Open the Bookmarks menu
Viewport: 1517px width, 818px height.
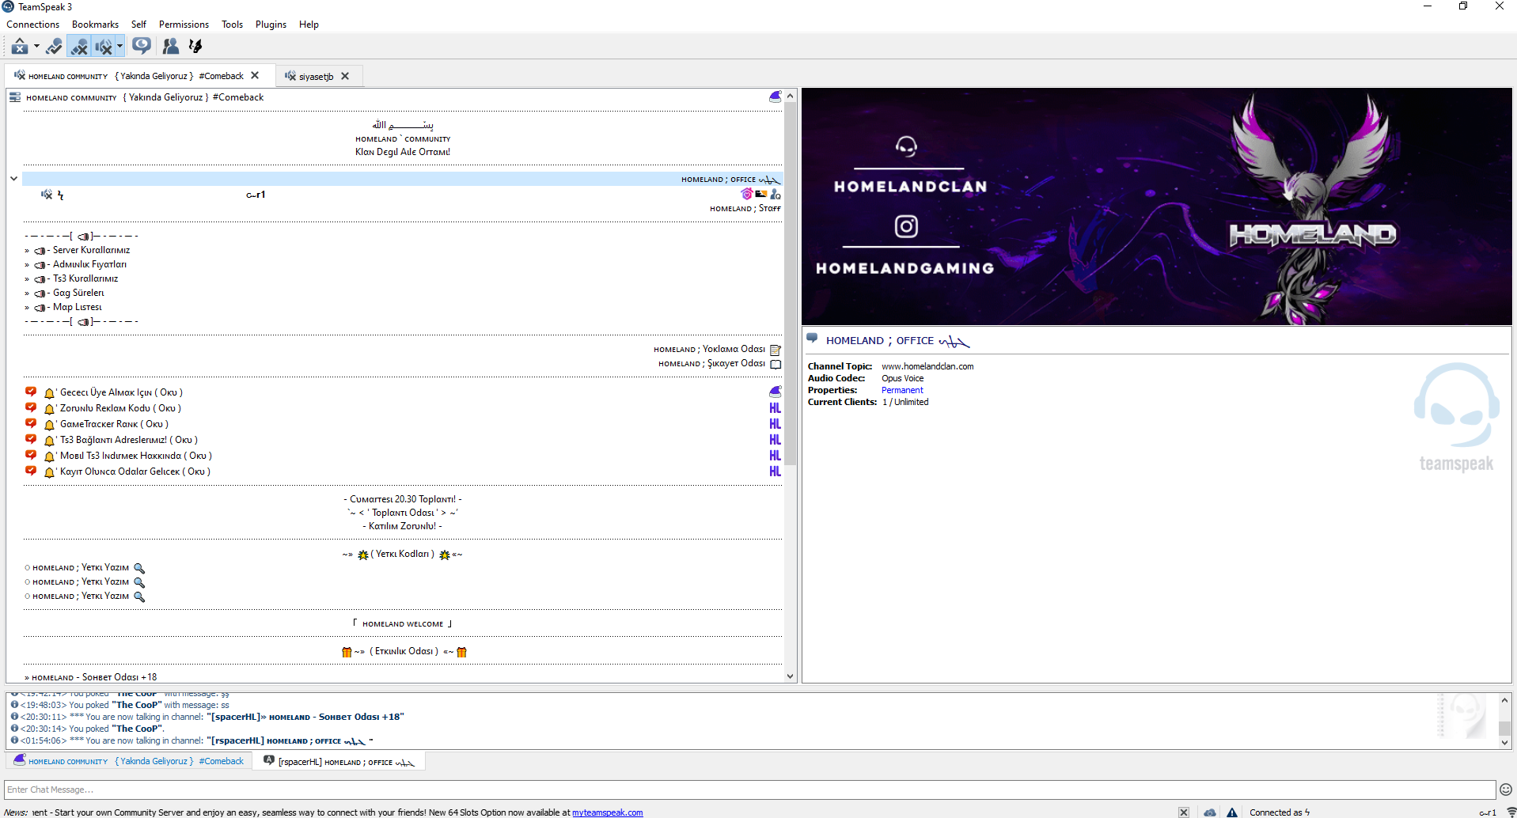click(x=95, y=25)
